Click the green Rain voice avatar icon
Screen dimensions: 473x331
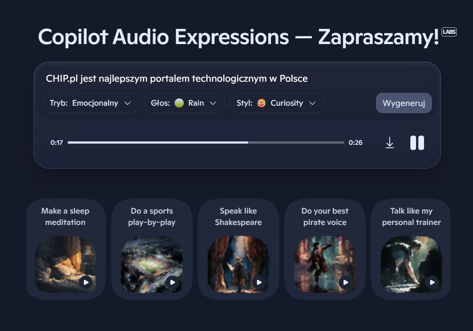pos(179,103)
